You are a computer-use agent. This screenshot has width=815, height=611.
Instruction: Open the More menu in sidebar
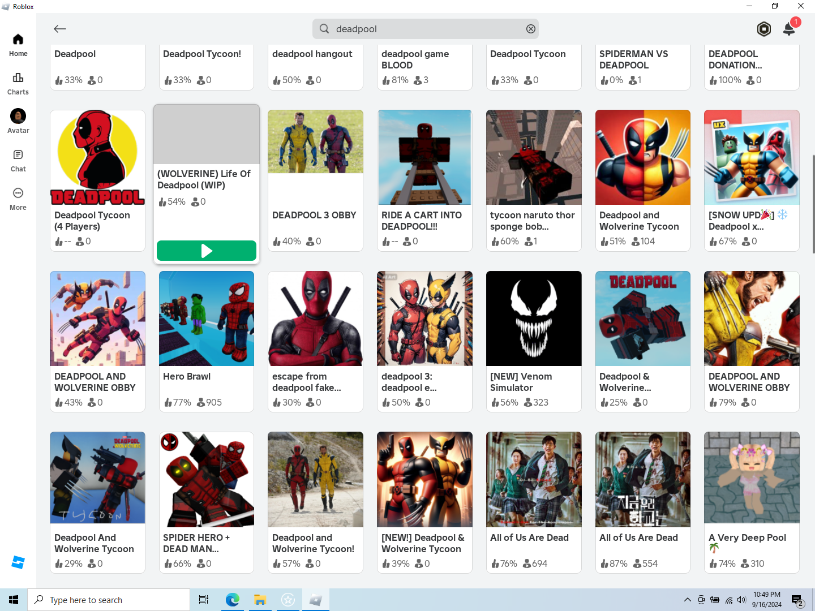point(18,199)
